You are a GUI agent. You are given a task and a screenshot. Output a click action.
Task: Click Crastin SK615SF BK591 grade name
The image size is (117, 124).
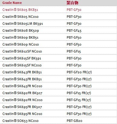click(x=22, y=58)
